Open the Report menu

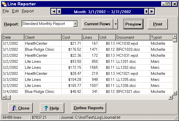click(x=28, y=11)
